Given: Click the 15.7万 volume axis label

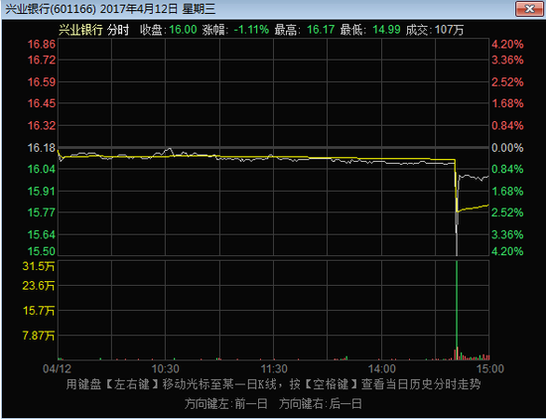Looking at the screenshot, I should point(39,311).
